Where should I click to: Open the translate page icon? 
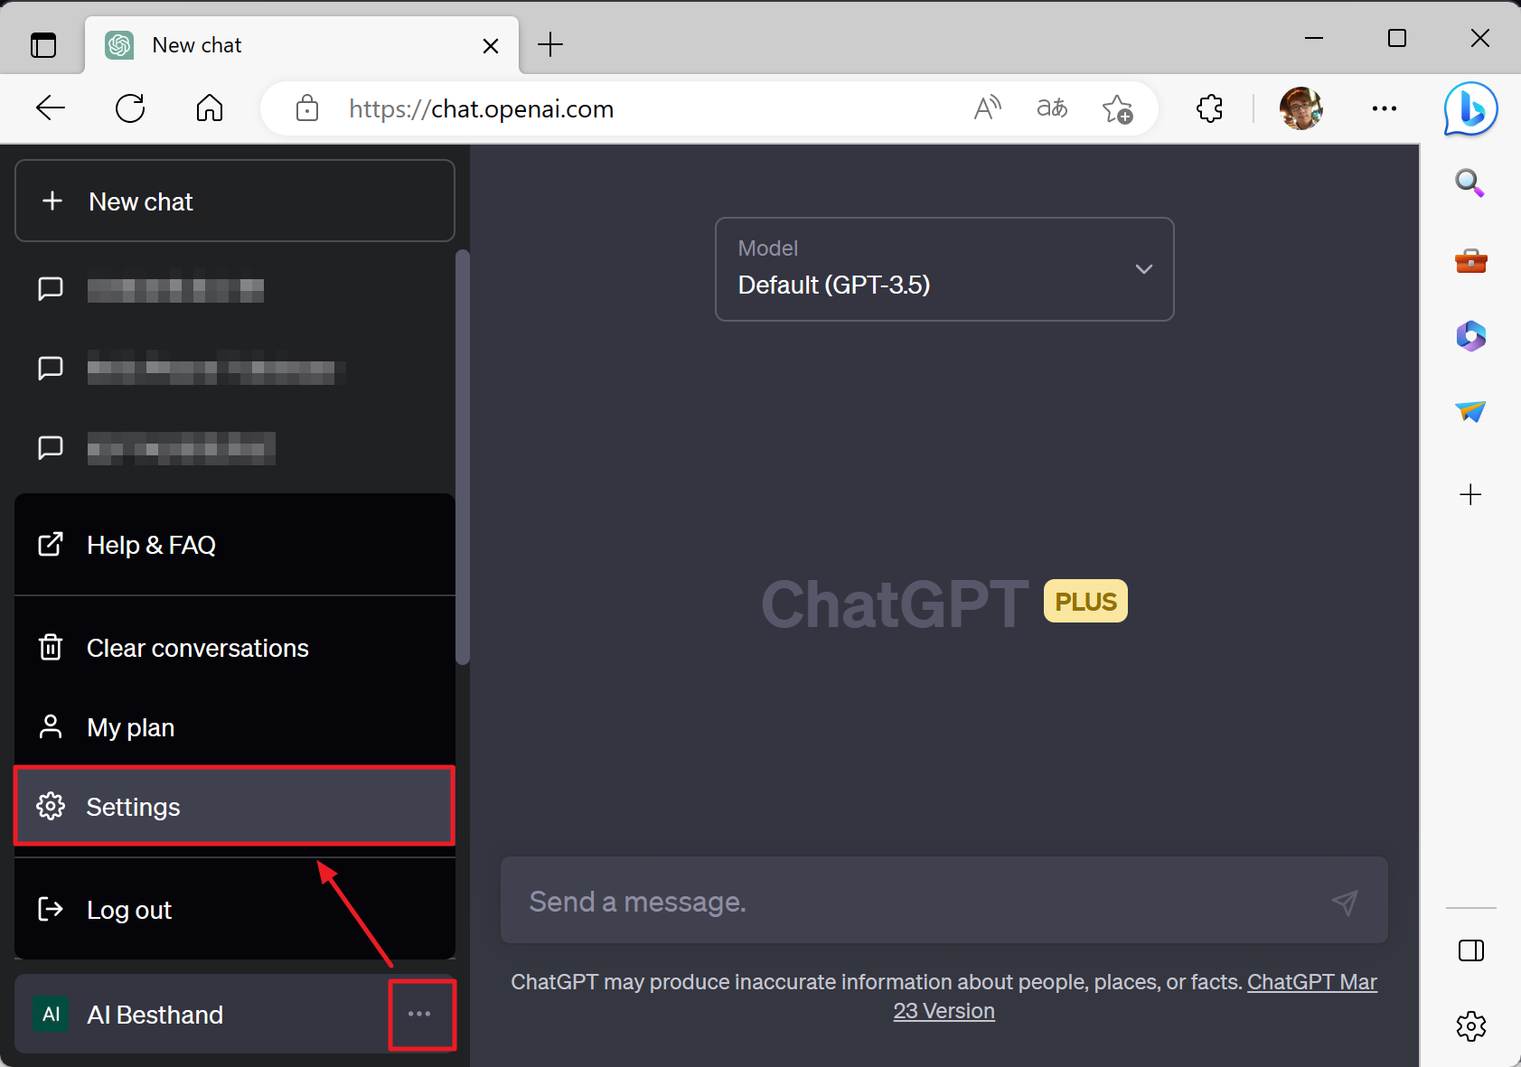tap(1052, 108)
